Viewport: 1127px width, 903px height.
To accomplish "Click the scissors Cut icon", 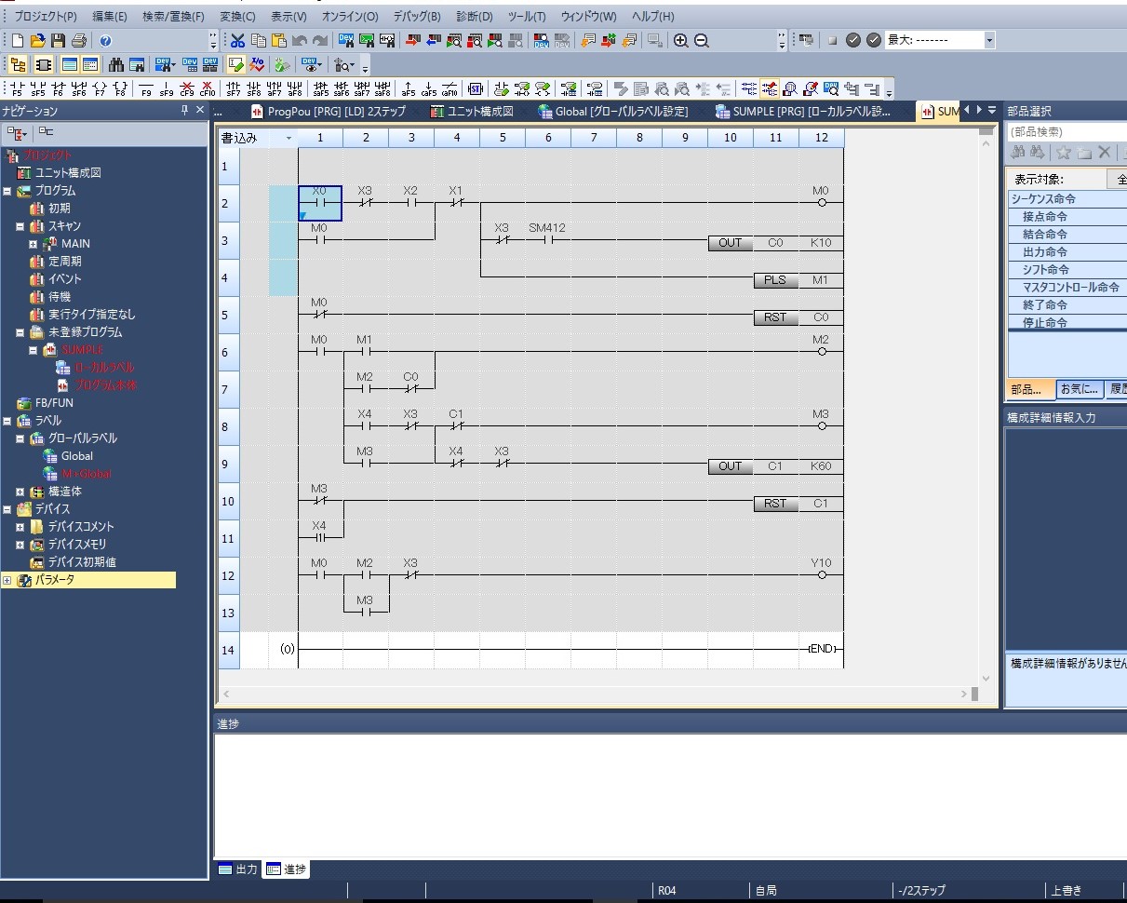I will pos(237,41).
